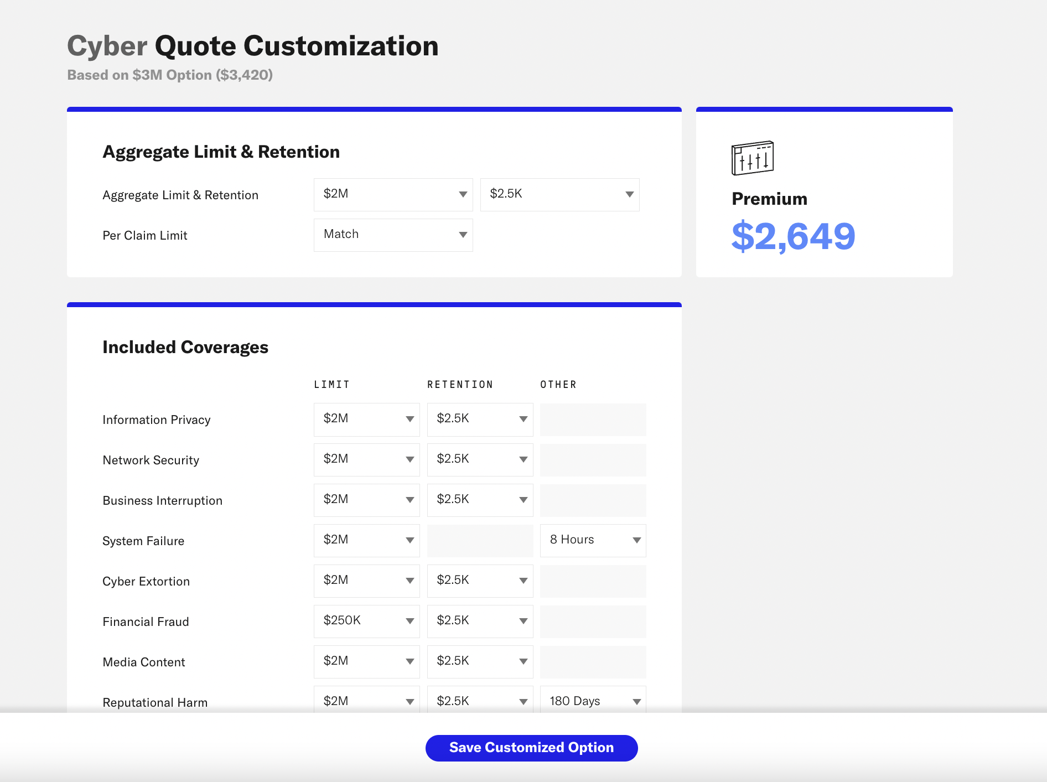Open the Aggregate Limit $2M dropdown
Viewport: 1047px width, 782px height.
click(393, 194)
